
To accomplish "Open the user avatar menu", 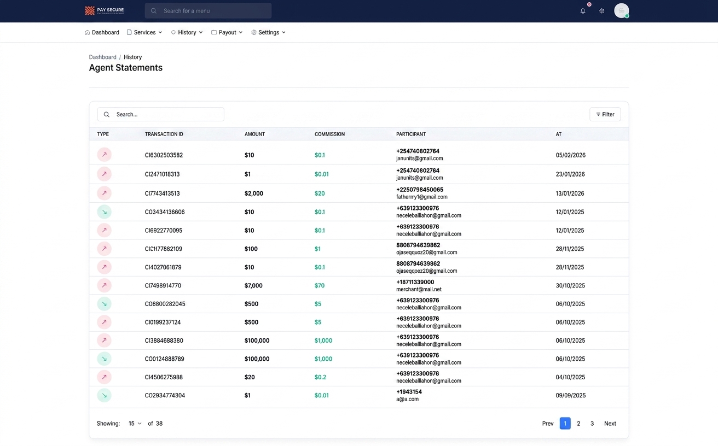I will tap(621, 11).
